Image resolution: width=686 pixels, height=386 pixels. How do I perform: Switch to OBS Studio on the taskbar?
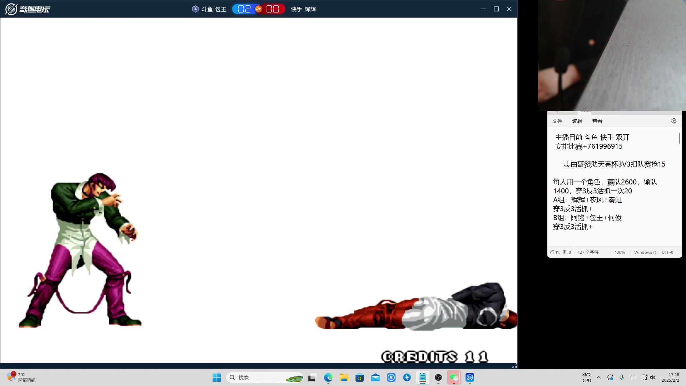point(438,377)
